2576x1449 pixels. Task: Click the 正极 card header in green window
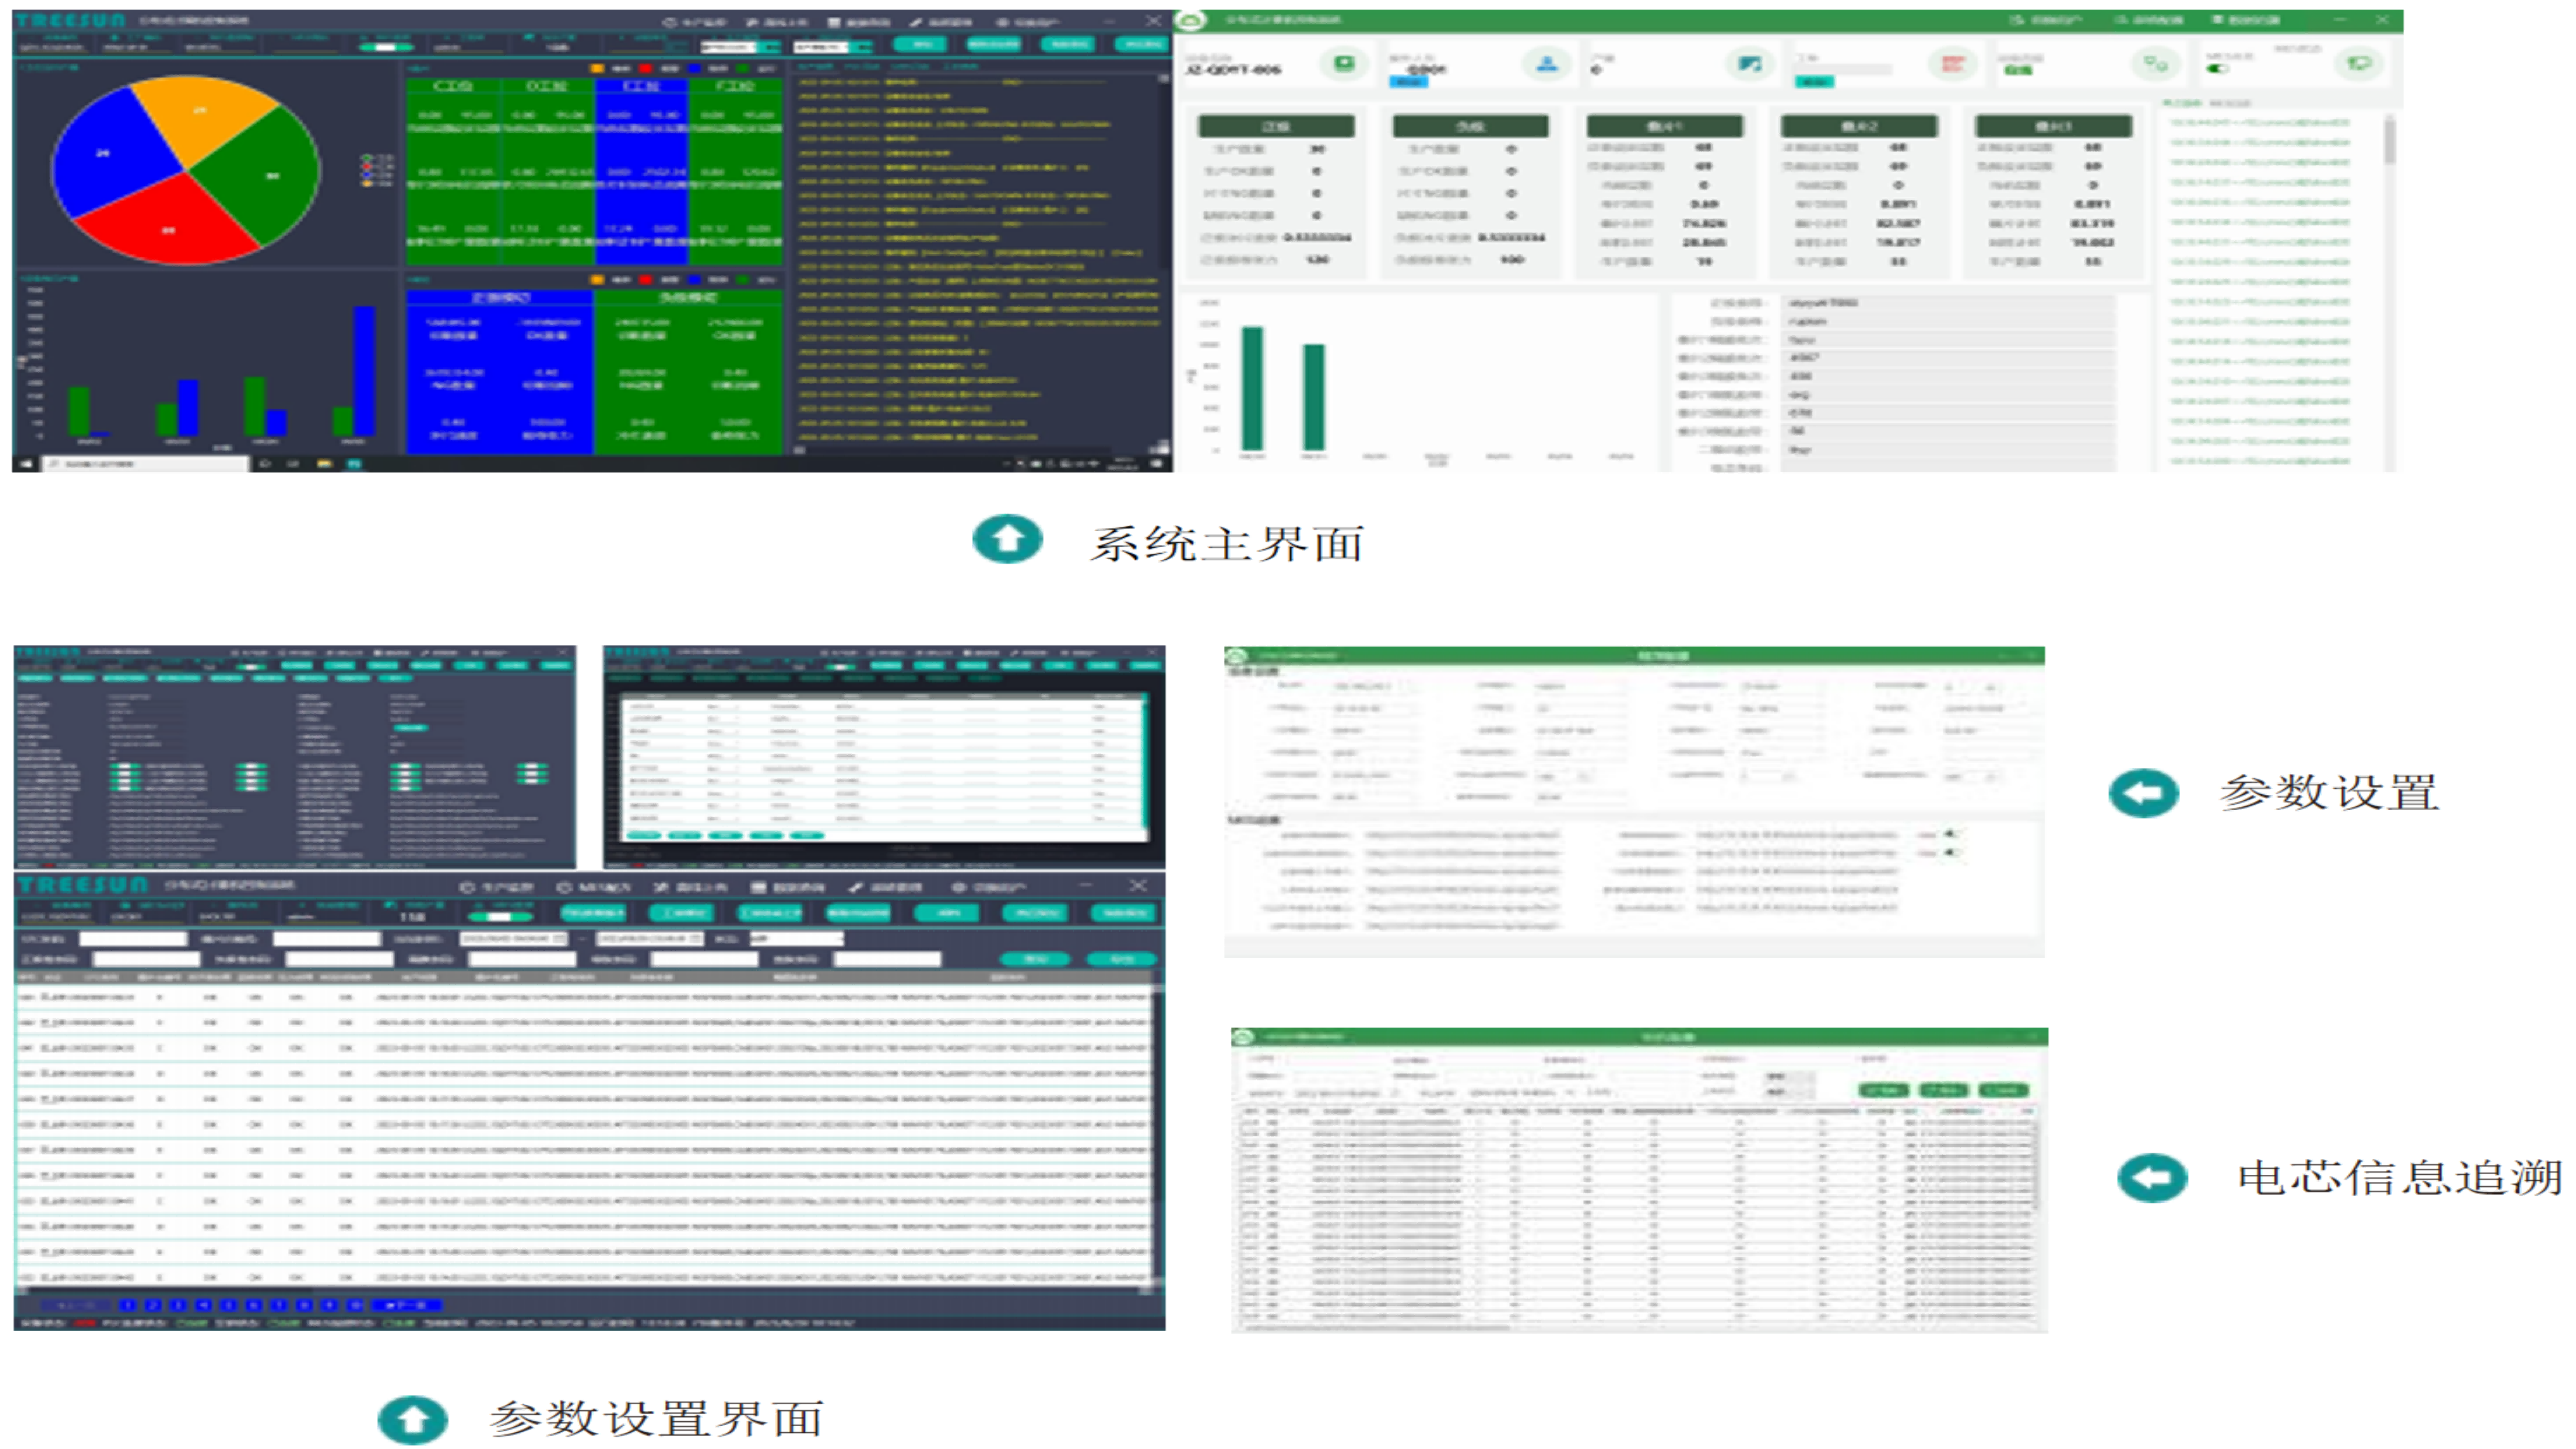pos(1277,126)
